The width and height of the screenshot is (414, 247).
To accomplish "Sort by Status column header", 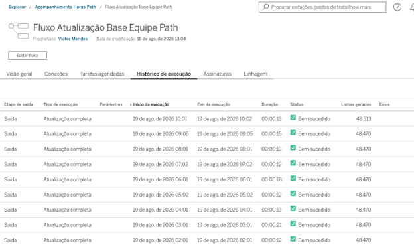I will pyautogui.click(x=297, y=104).
